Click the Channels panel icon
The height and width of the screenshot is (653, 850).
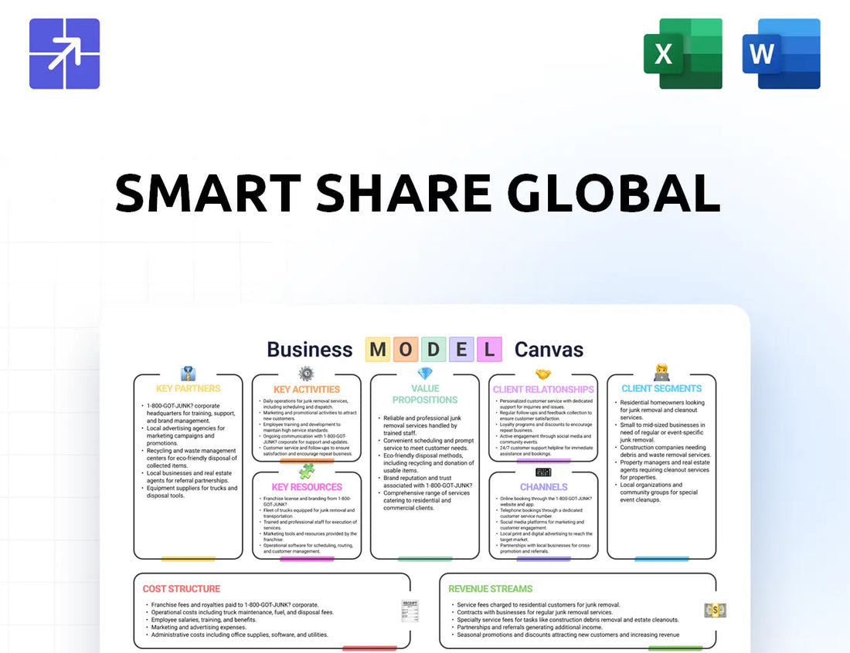pyautogui.click(x=543, y=472)
